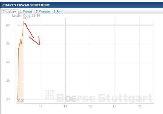Select the 3 Monate tab
The image size is (163, 114).
[x=43, y=12]
